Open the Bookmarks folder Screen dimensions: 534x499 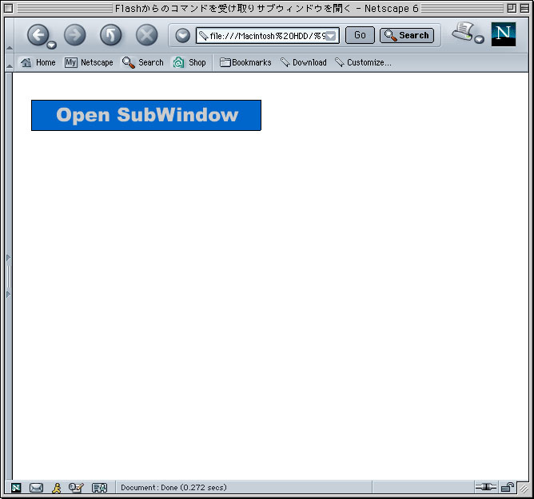point(245,62)
